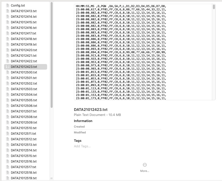Viewport: 222px width, 181px height.
Task: Click the column resize handle at bottom
Action: (x=52, y=178)
